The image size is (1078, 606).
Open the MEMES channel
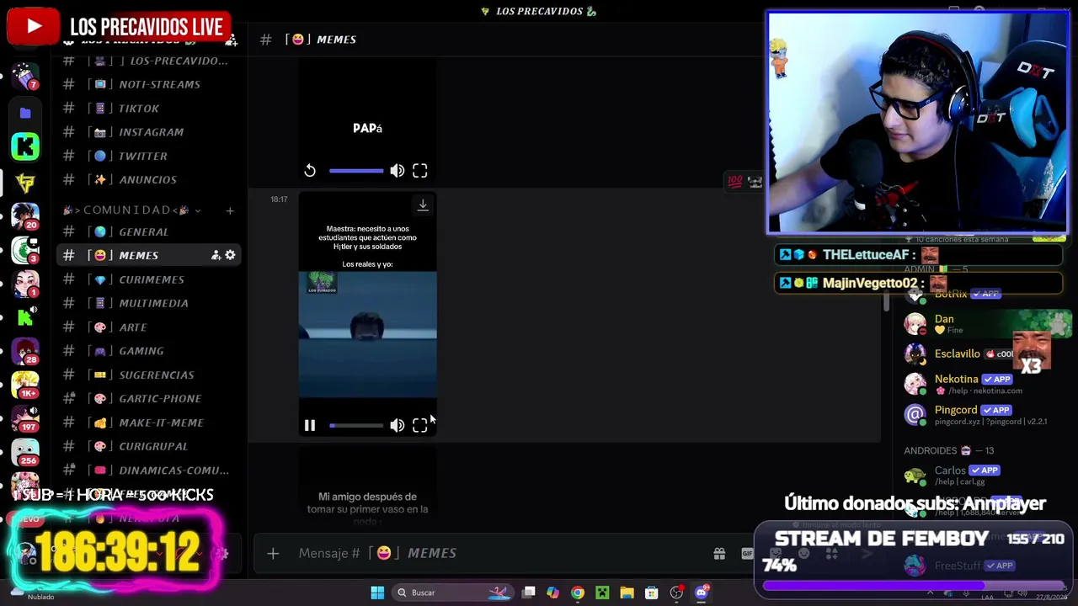pos(150,255)
